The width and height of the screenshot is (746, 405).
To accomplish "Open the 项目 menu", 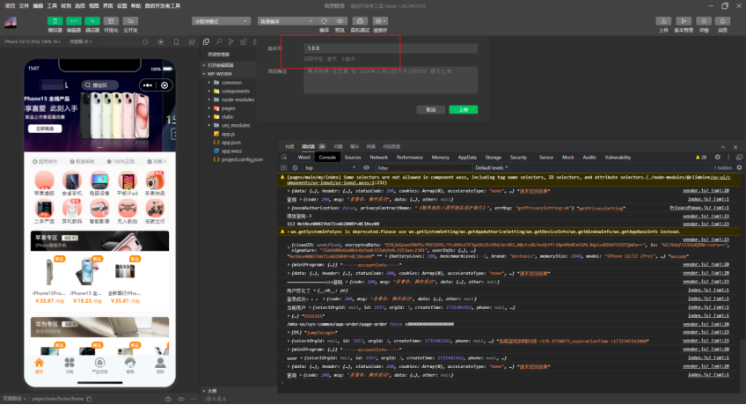I will pyautogui.click(x=10, y=5).
